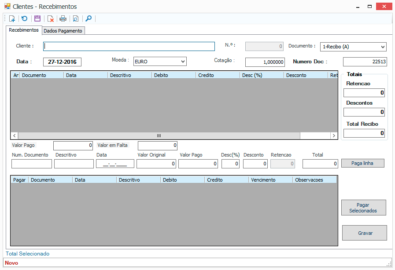Image resolution: width=395 pixels, height=270 pixels.
Task: Focus the Cliente input field
Action: click(129, 46)
